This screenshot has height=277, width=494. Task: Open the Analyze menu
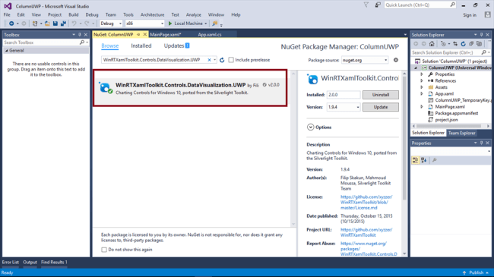194,14
